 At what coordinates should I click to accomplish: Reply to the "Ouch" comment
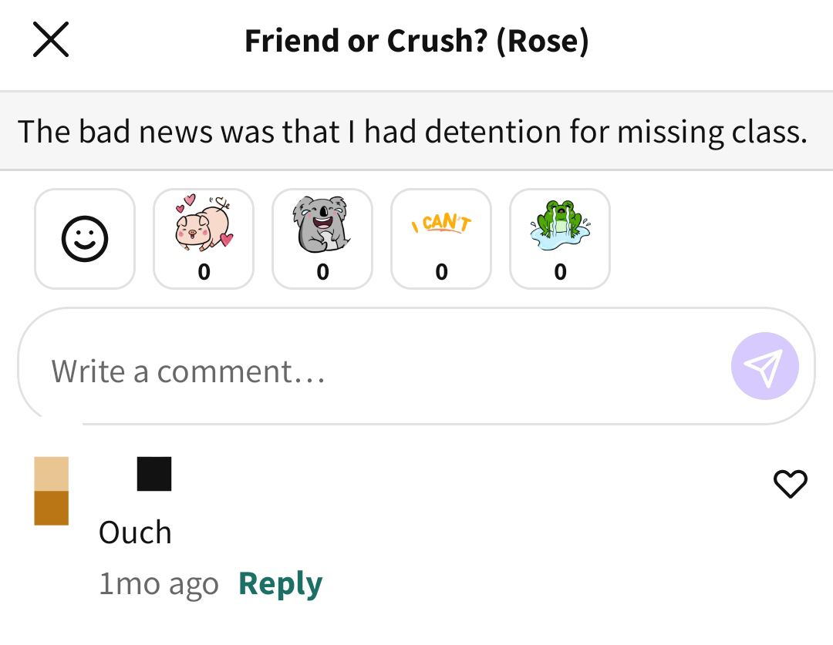coord(281,584)
